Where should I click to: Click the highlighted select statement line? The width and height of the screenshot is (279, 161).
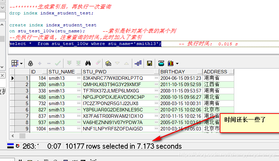[85, 44]
